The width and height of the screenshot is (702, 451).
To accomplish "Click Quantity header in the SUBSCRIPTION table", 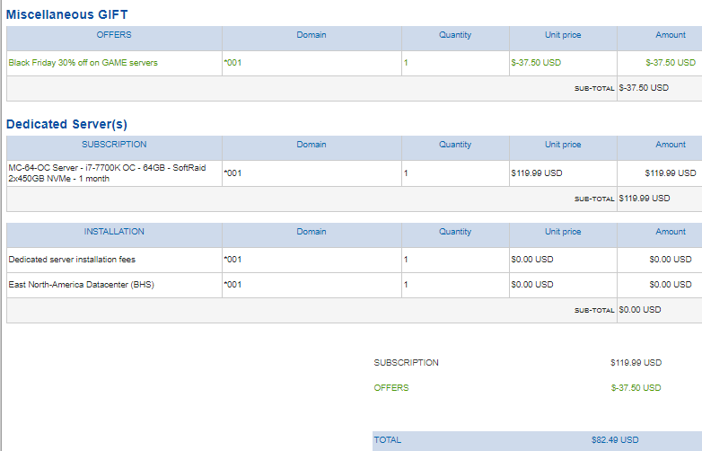I will (x=455, y=145).
